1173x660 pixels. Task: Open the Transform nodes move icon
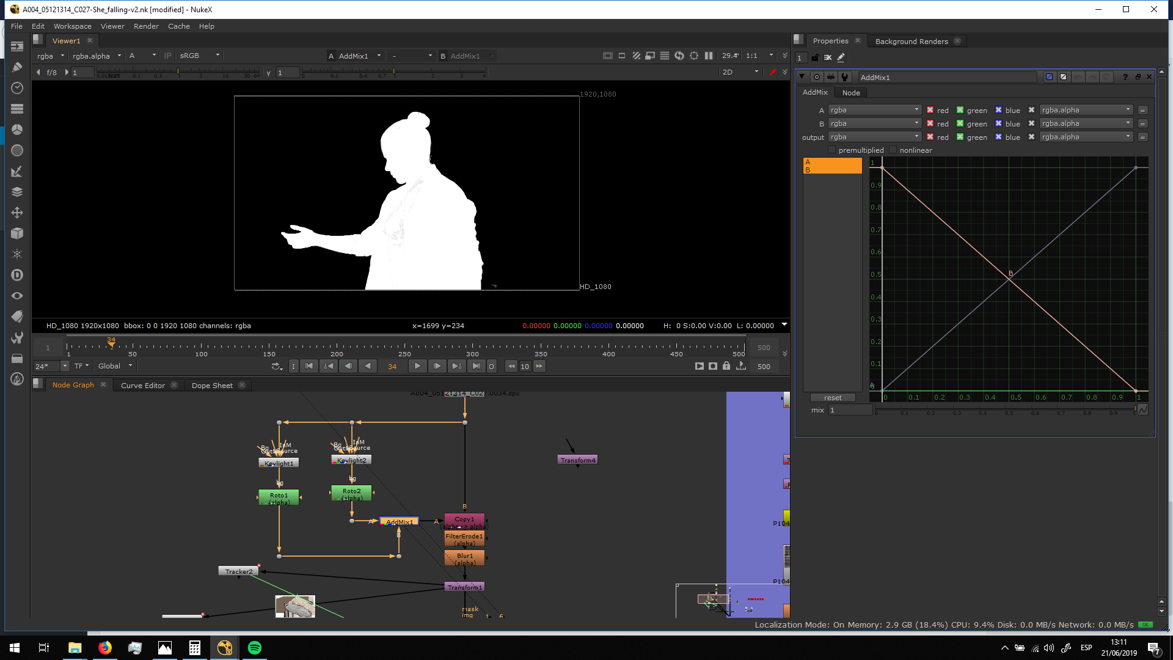pyautogui.click(x=17, y=213)
